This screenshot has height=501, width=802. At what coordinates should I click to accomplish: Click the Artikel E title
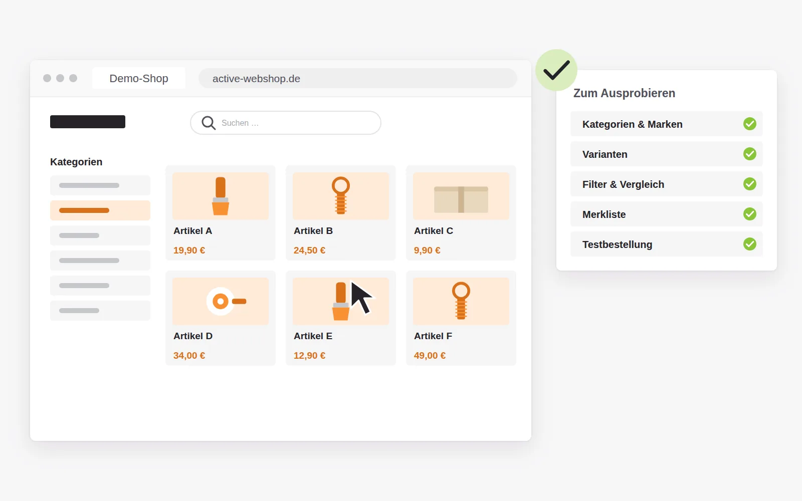(313, 336)
